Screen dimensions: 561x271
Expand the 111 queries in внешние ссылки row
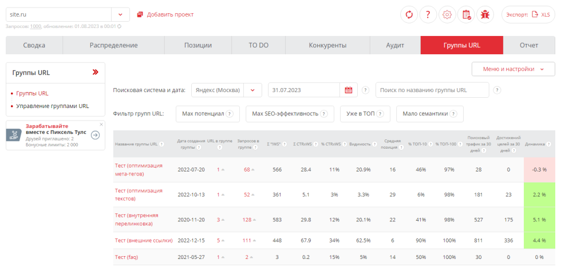tap(250, 240)
